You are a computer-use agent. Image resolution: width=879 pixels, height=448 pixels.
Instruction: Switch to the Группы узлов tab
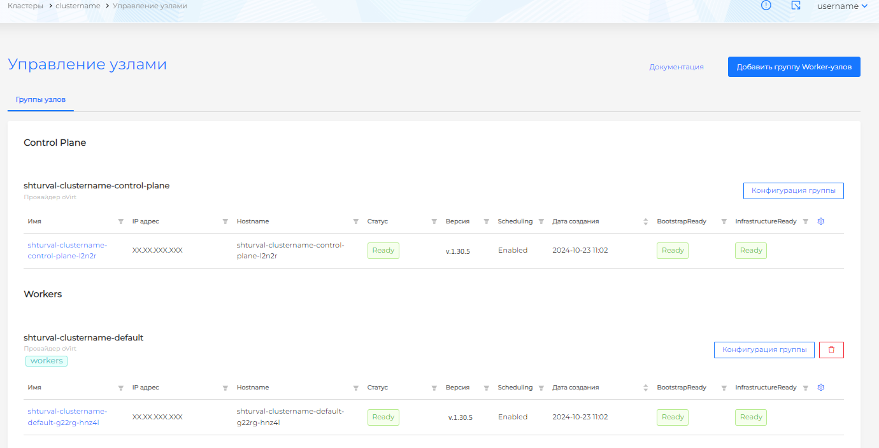(41, 100)
